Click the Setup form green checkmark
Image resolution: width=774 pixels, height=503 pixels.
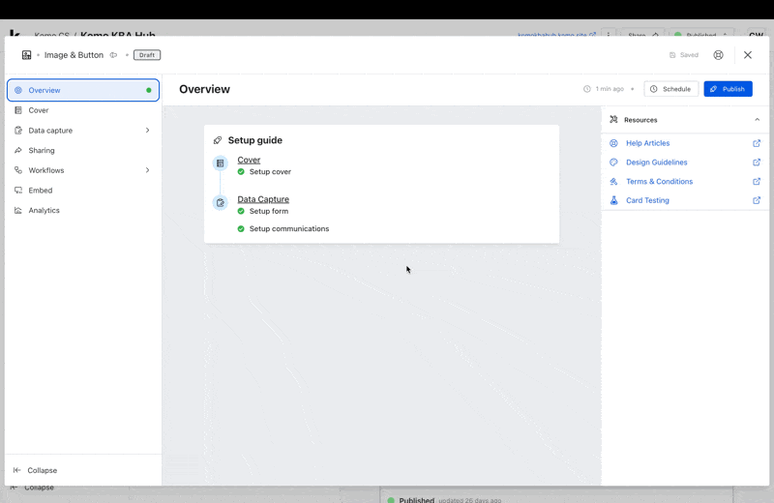[241, 211]
